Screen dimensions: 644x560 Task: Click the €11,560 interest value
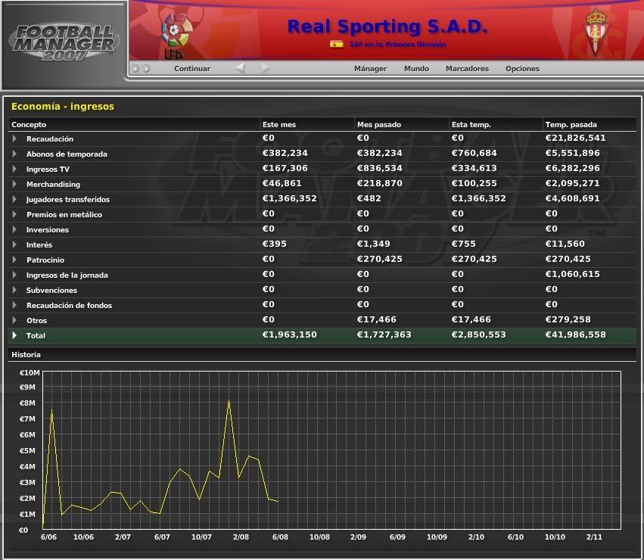click(565, 244)
